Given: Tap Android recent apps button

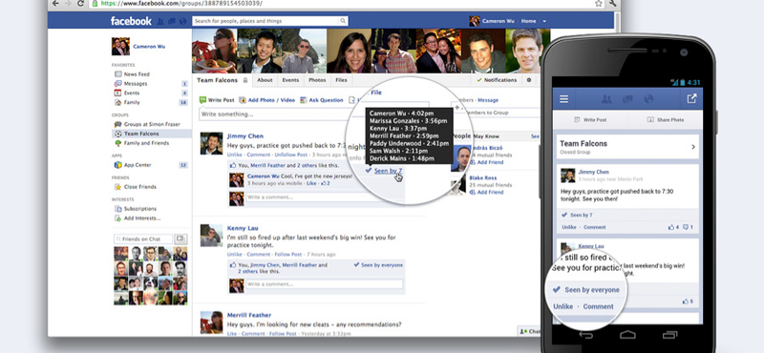Looking at the screenshot, I should pos(670,335).
